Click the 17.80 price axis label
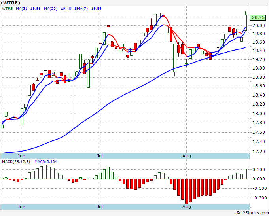 [259, 123]
